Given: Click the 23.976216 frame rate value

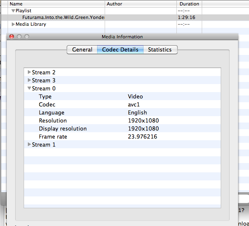Looking at the screenshot, I should 143,137.
